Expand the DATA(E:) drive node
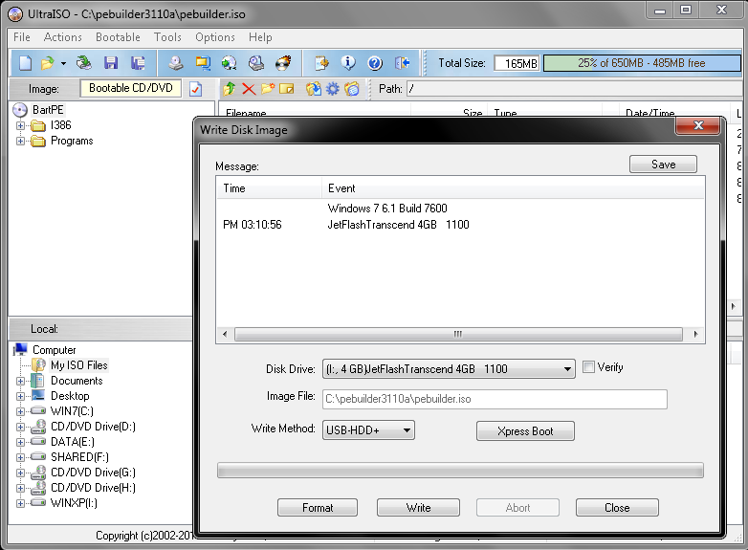The image size is (748, 550). point(20,442)
